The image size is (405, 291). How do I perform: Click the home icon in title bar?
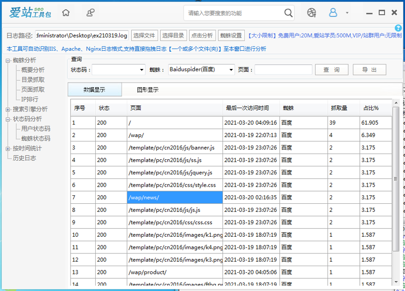pyautogui.click(x=66, y=13)
